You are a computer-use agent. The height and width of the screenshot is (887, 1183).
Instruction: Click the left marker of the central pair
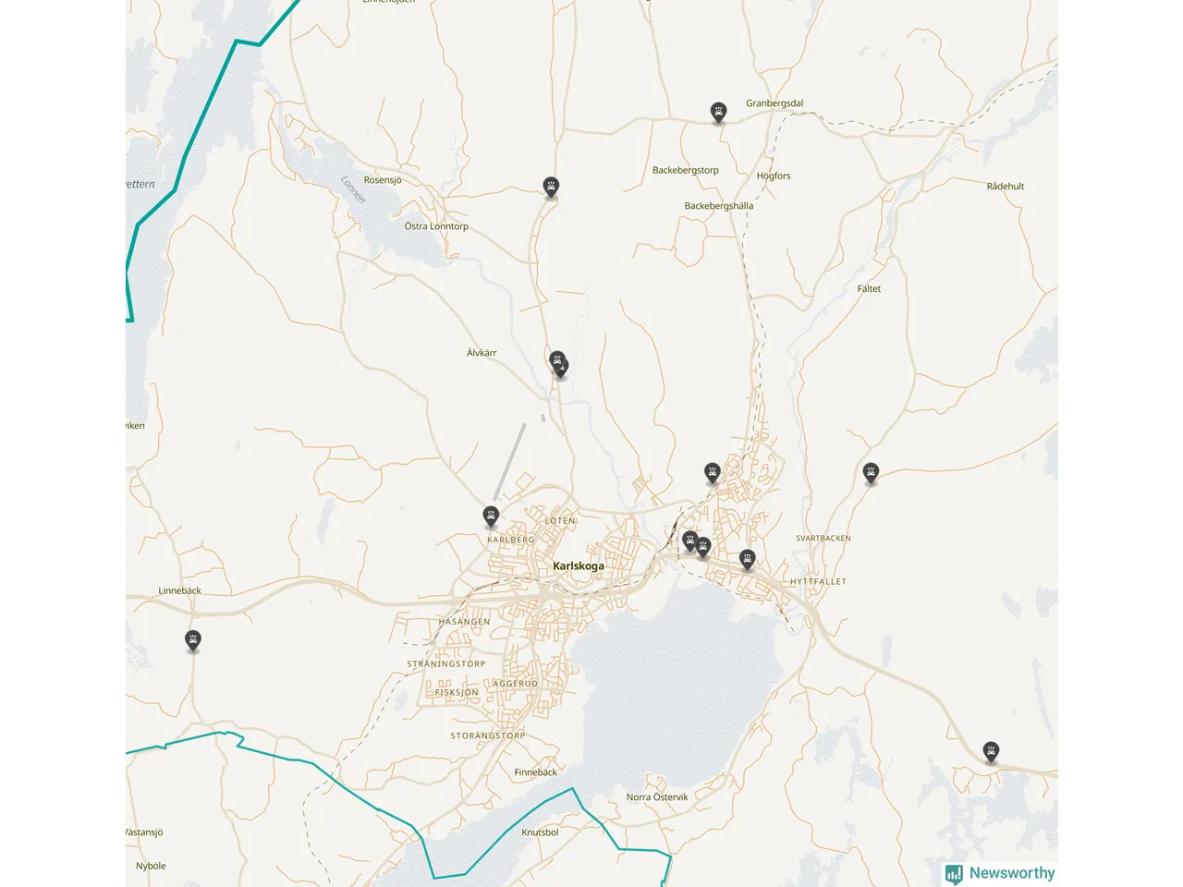coord(689,541)
